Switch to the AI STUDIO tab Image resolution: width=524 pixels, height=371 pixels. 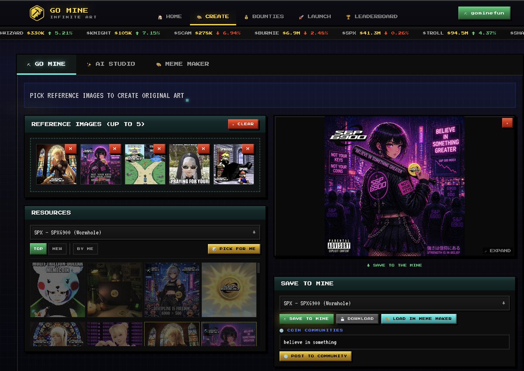(x=111, y=64)
